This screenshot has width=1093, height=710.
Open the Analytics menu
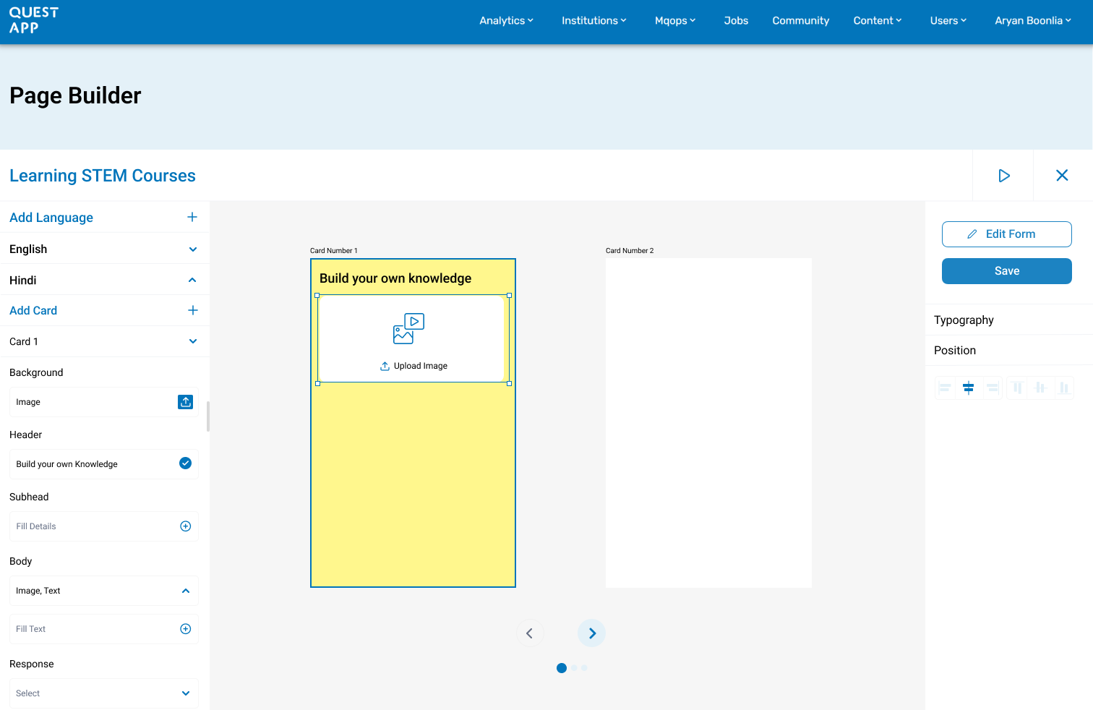[x=506, y=20]
